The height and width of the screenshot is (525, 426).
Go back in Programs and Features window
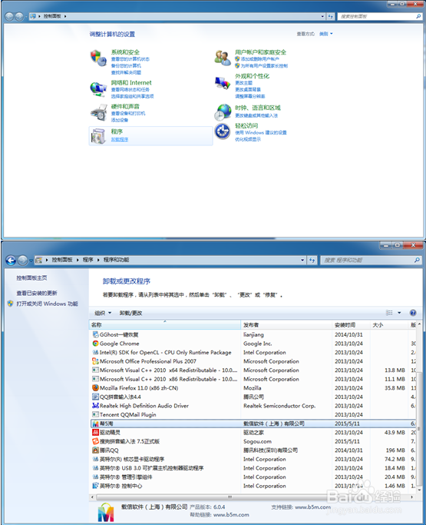[x=11, y=260]
